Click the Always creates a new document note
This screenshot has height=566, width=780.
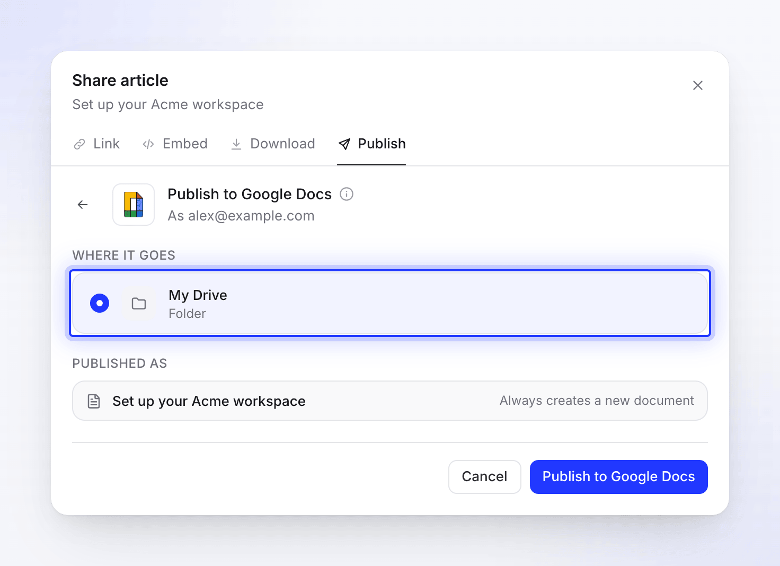(x=597, y=401)
